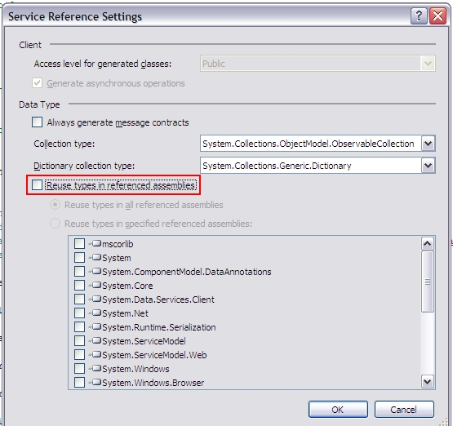Select the System.ServiceModel.Web entry text
The image size is (453, 426).
point(154,355)
